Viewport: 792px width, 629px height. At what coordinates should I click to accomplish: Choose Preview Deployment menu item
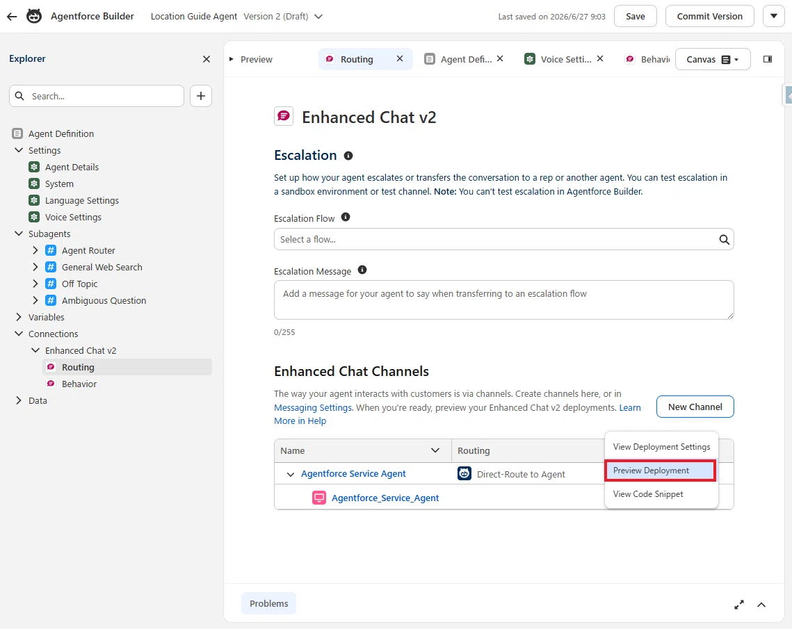click(x=660, y=471)
